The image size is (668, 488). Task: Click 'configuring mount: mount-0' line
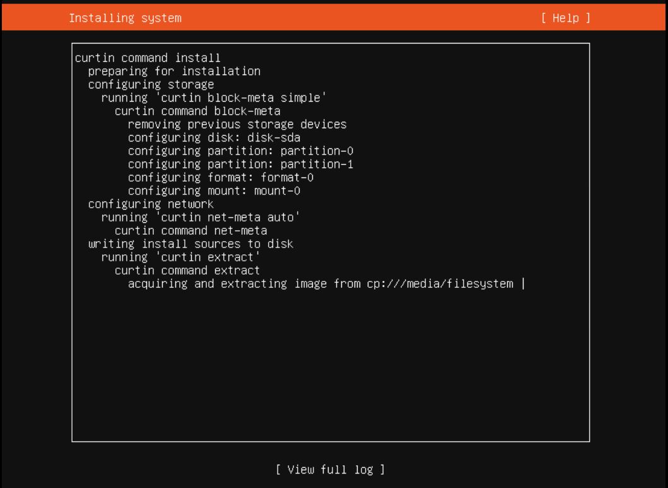(214, 191)
